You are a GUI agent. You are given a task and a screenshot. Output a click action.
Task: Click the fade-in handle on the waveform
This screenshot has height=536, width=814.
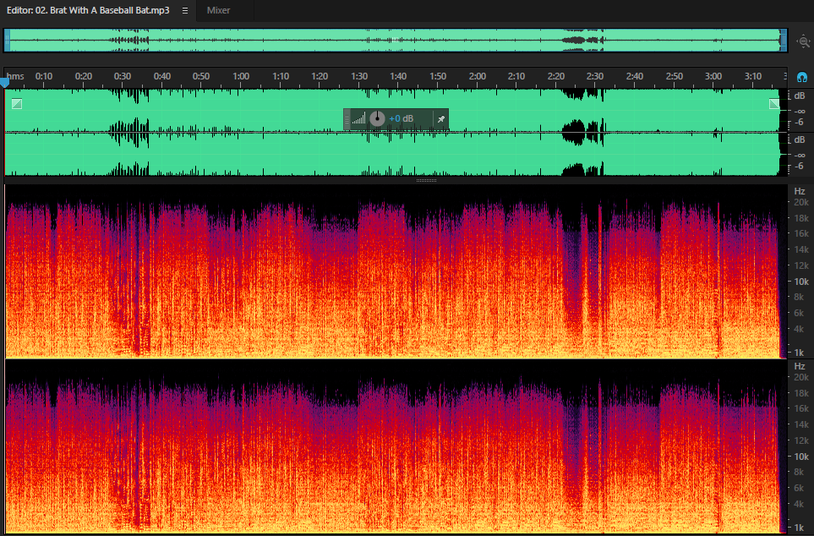pyautogui.click(x=17, y=104)
